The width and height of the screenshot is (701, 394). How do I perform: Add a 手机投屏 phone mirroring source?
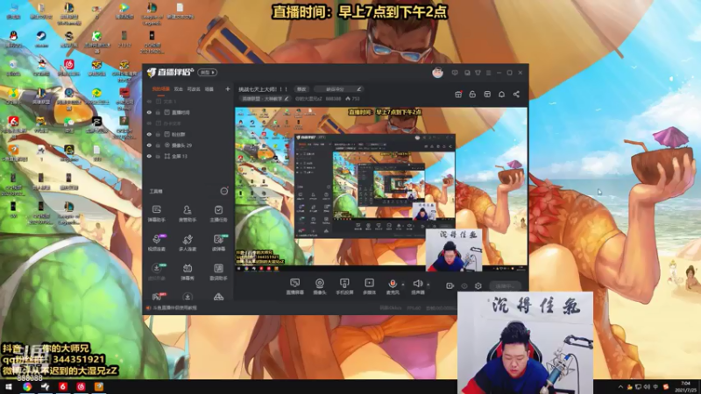(x=344, y=286)
